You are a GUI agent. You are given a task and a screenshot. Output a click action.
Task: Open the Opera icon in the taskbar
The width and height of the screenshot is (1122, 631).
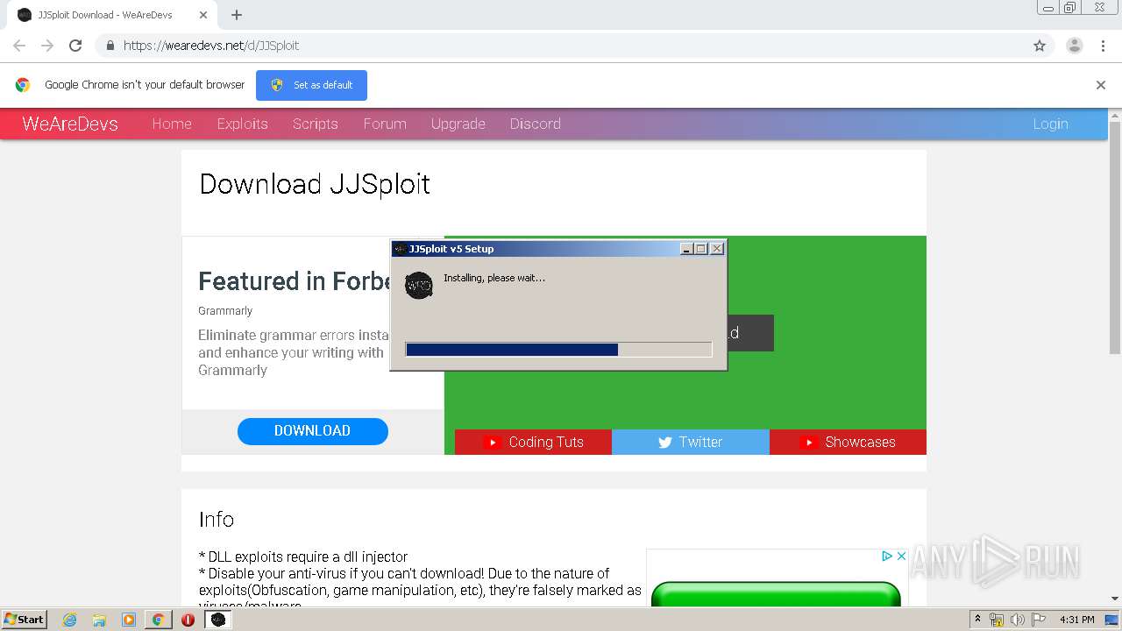tap(188, 620)
